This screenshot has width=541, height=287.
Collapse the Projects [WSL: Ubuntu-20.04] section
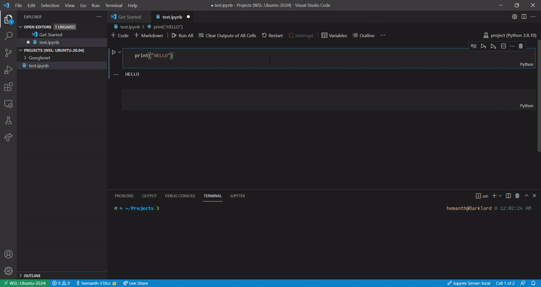[x=20, y=50]
